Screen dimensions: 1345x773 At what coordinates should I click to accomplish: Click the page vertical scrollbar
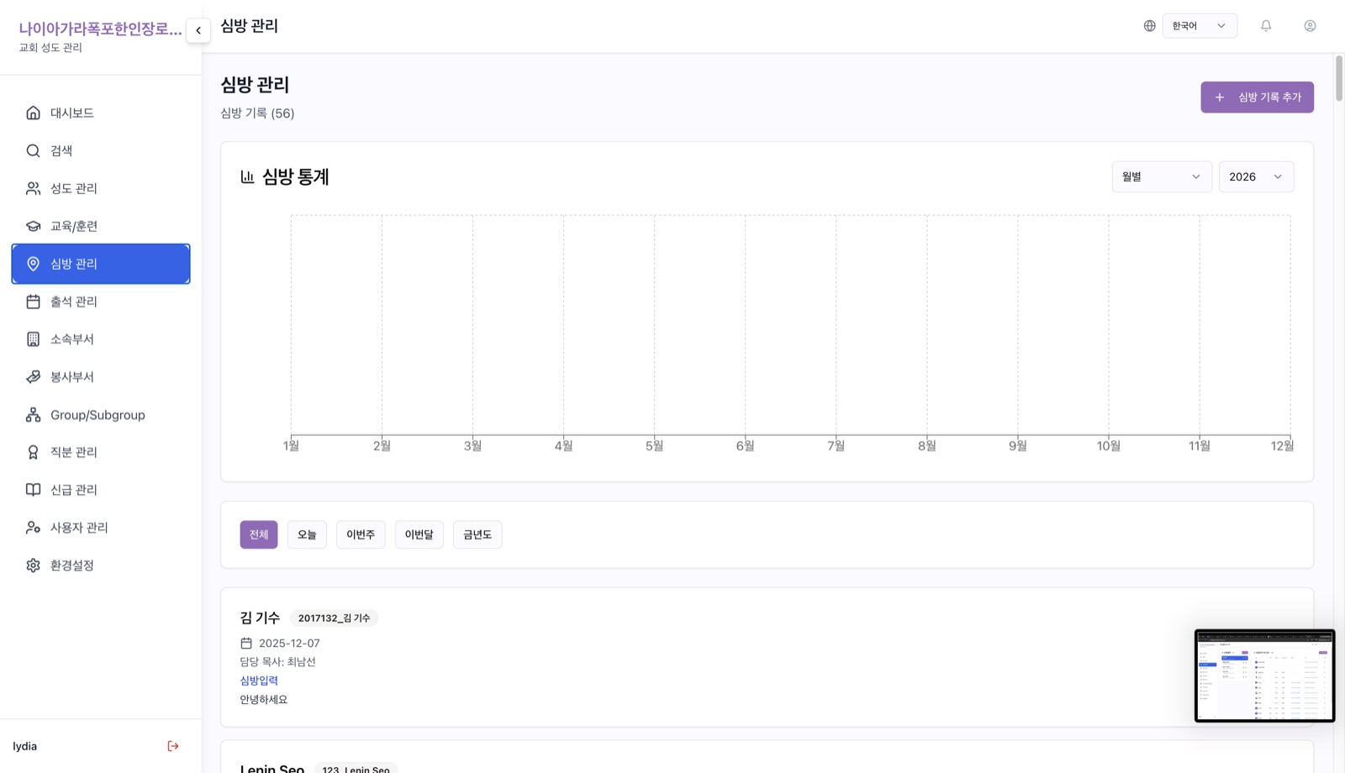pos(1339,79)
